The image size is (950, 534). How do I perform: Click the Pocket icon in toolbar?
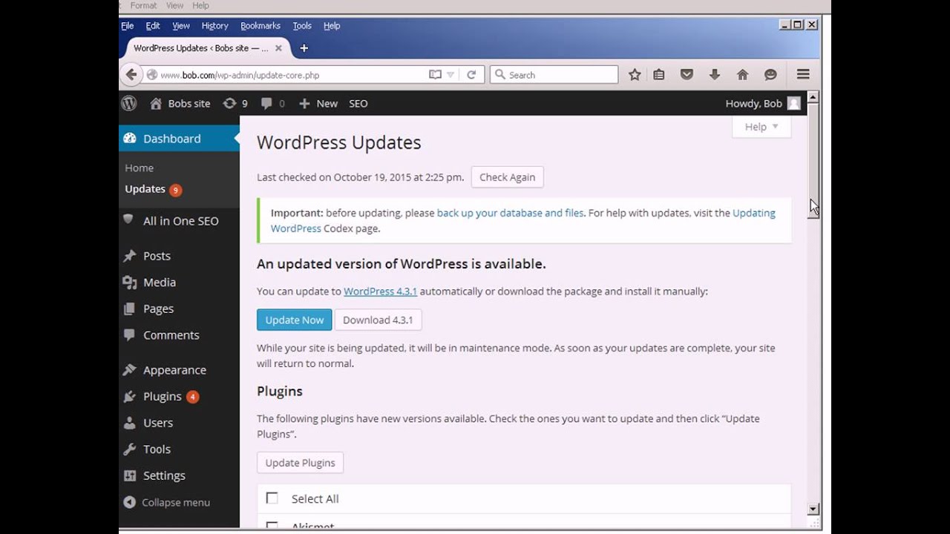point(687,74)
